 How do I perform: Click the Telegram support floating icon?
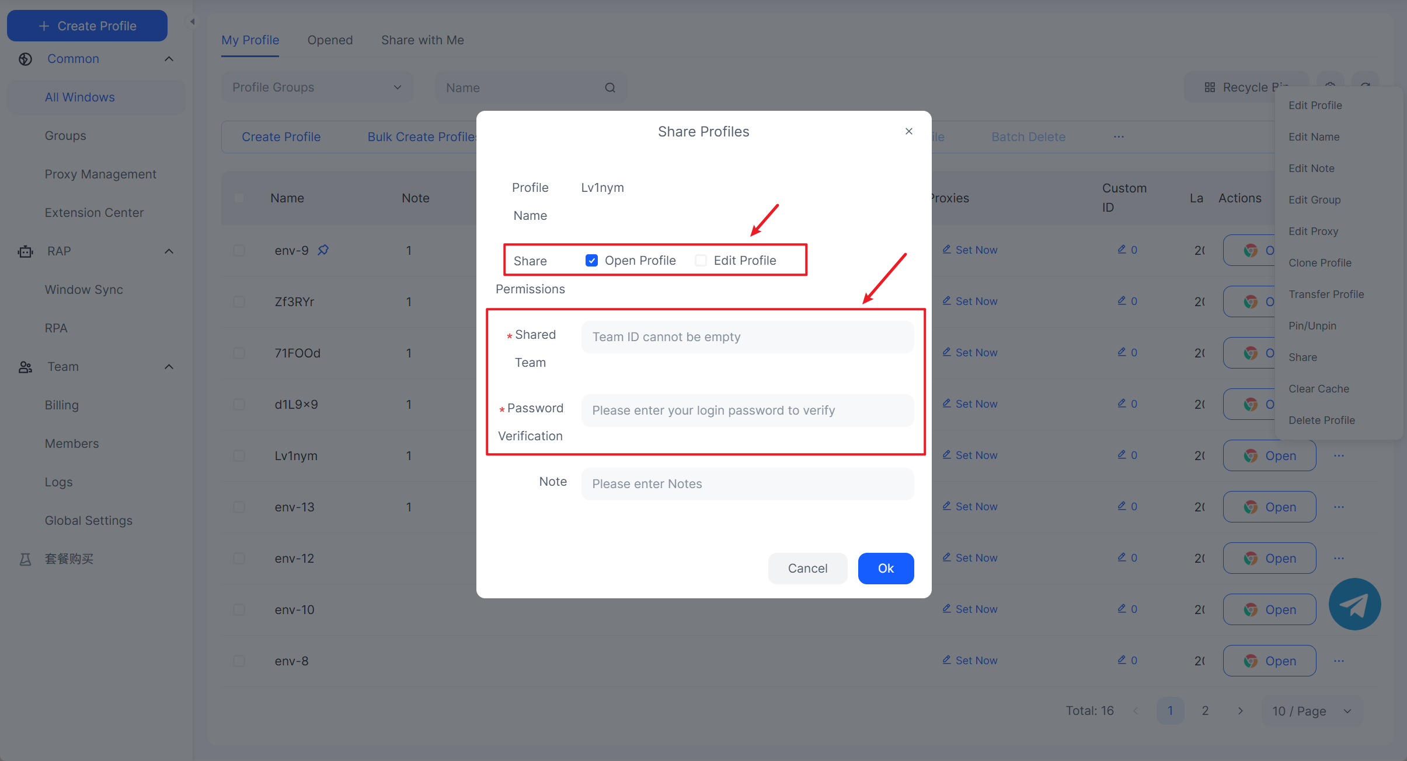[1354, 604]
